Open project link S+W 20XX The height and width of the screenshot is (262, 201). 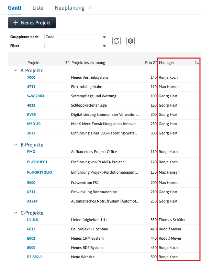click(x=36, y=96)
